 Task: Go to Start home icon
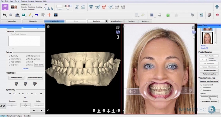pyautogui.click(x=217, y=7)
